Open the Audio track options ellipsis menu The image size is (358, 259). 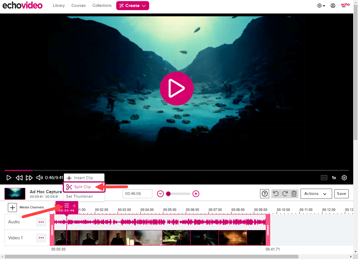[x=41, y=222]
